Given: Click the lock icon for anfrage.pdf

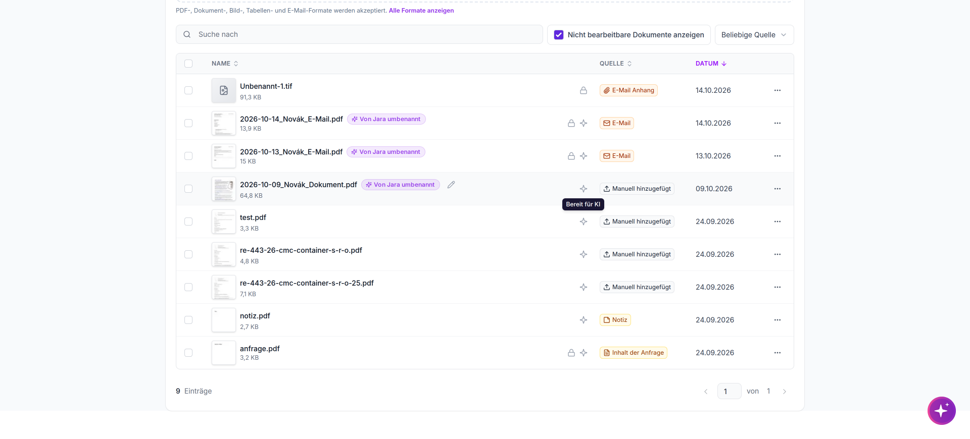Looking at the screenshot, I should pyautogui.click(x=571, y=353).
